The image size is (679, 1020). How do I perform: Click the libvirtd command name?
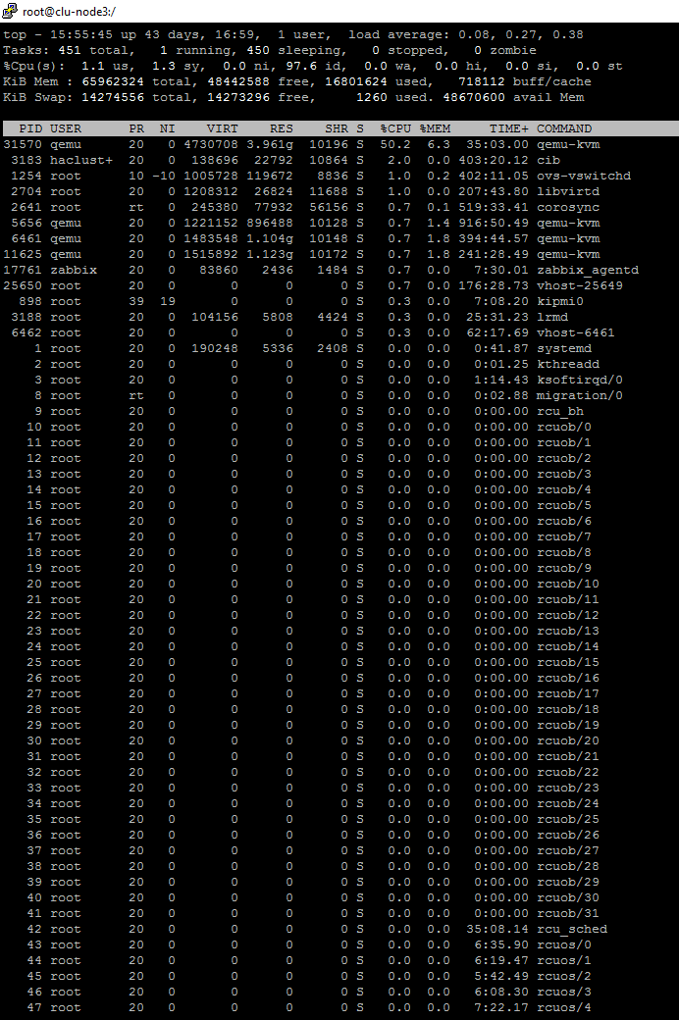tap(568, 191)
